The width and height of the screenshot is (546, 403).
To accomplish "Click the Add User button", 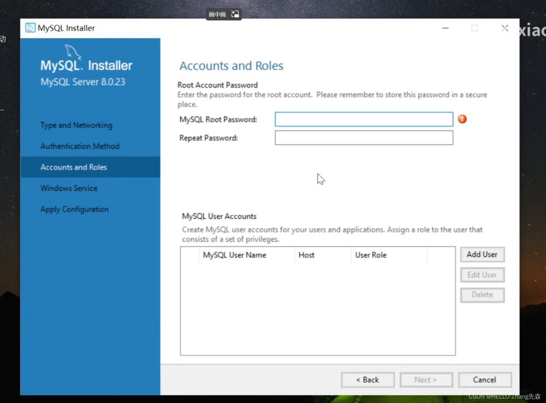I will [x=482, y=254].
